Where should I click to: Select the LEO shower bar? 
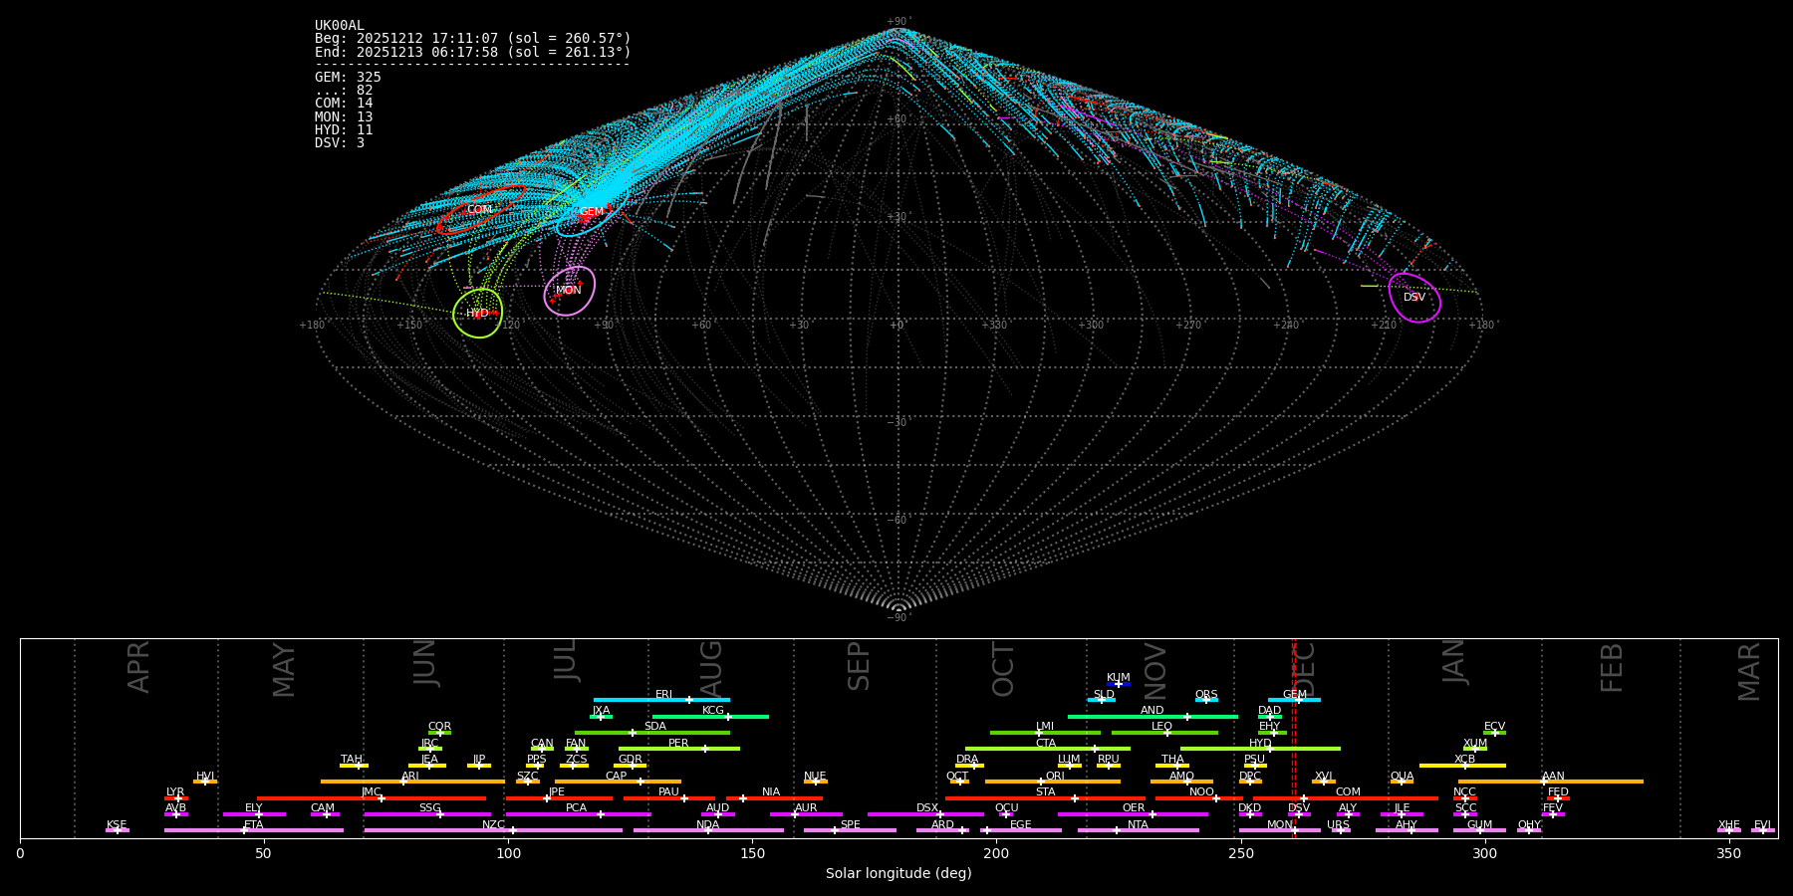pos(1163,733)
